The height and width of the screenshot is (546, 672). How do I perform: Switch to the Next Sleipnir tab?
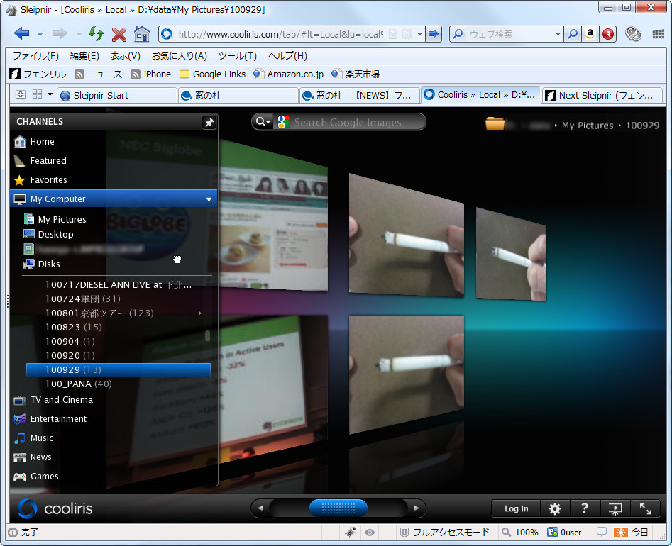point(602,95)
